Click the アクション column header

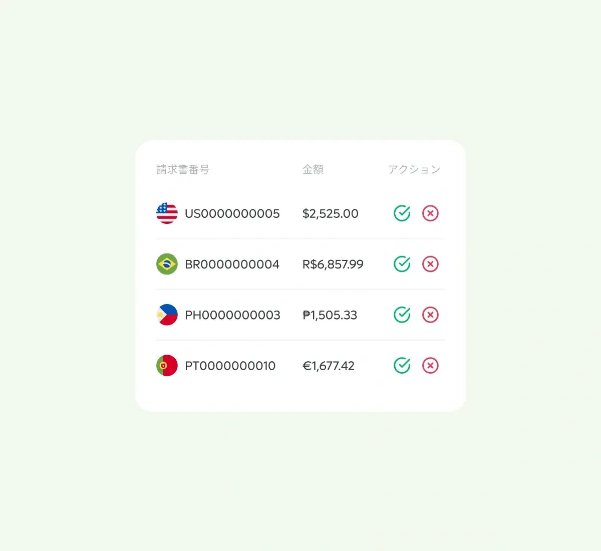pos(414,169)
